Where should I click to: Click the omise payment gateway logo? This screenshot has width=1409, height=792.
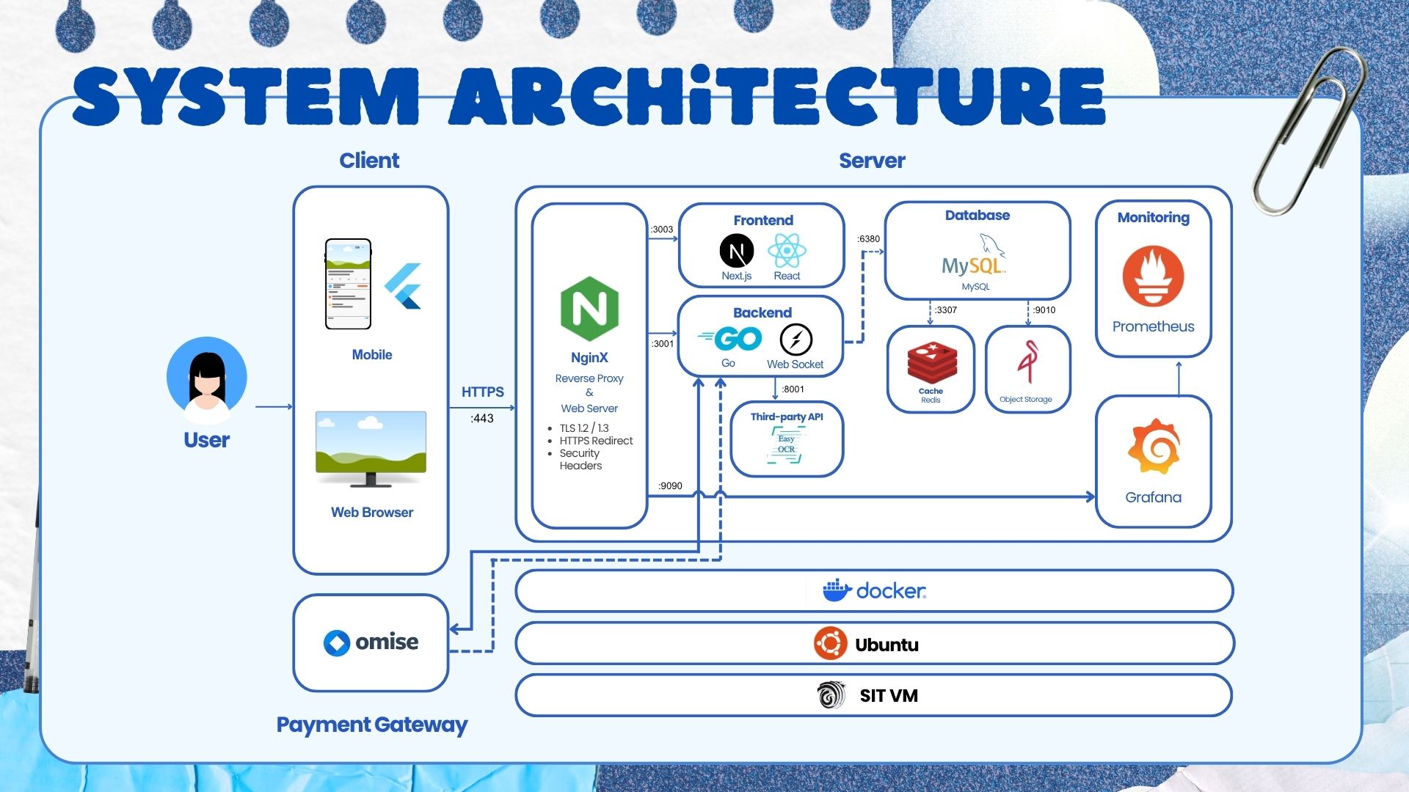(371, 642)
